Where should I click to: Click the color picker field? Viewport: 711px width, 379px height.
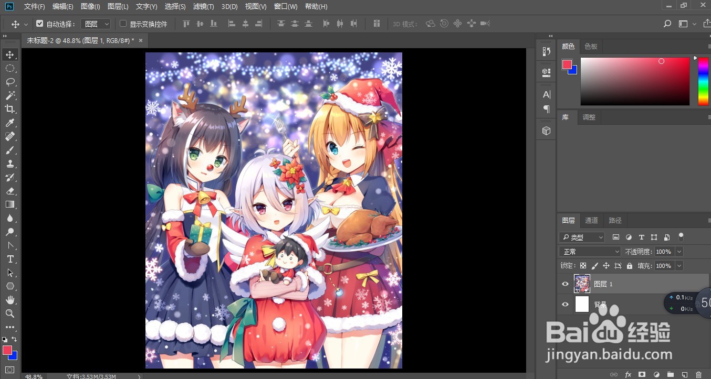[635, 81]
